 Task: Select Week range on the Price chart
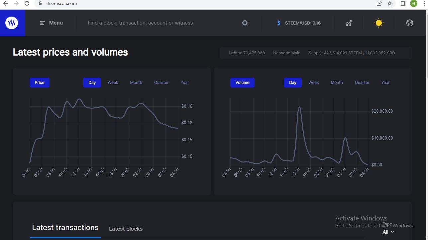113,83
